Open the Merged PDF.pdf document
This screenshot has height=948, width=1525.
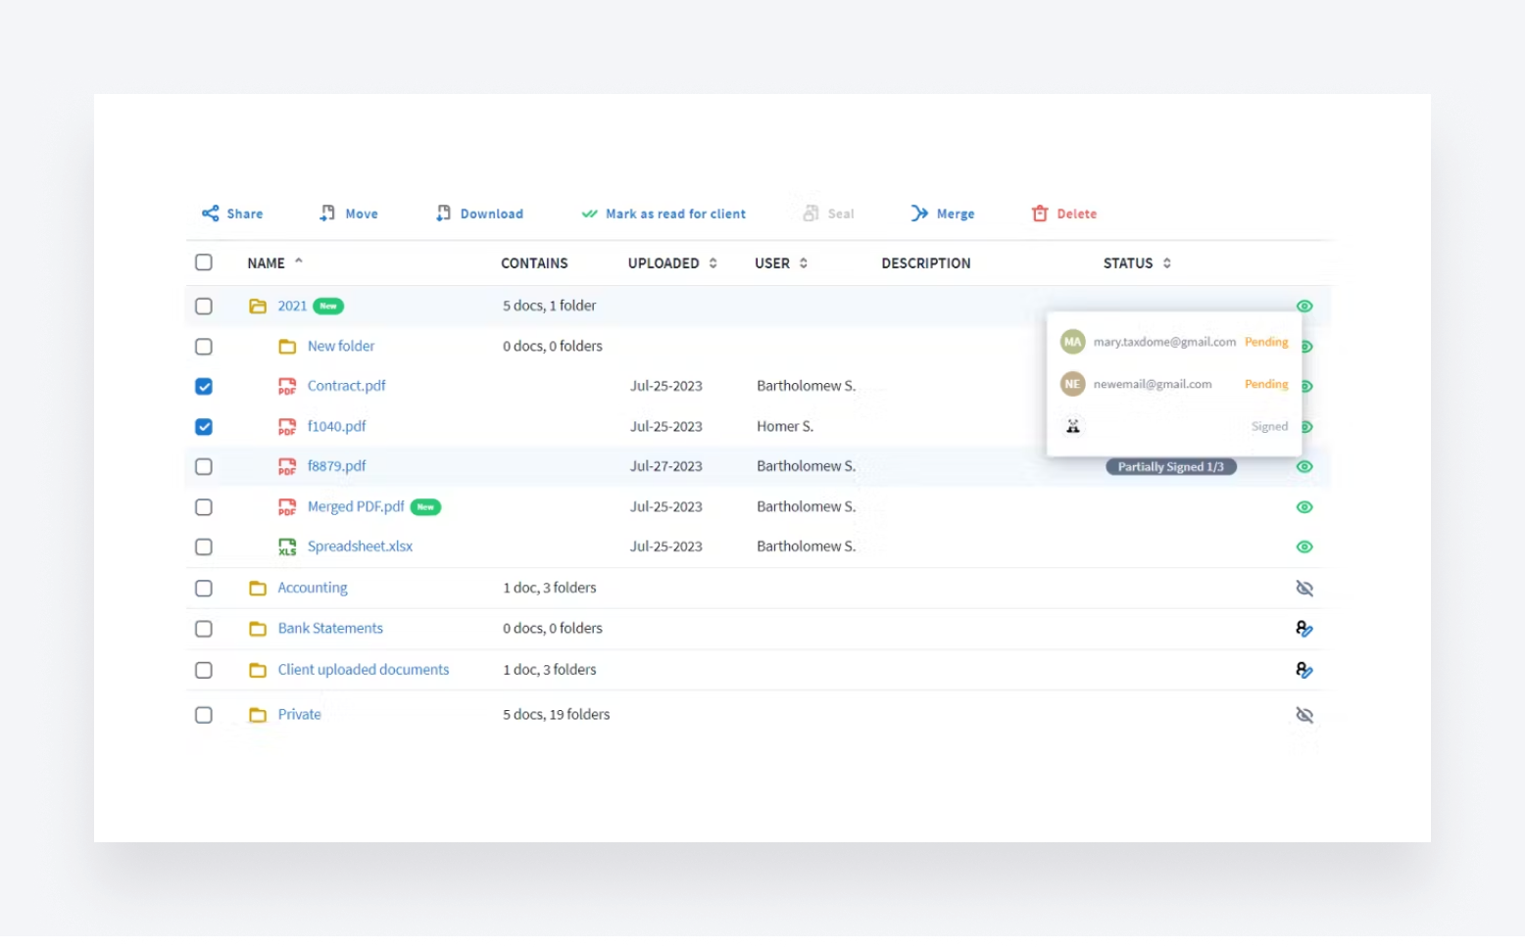pos(355,506)
